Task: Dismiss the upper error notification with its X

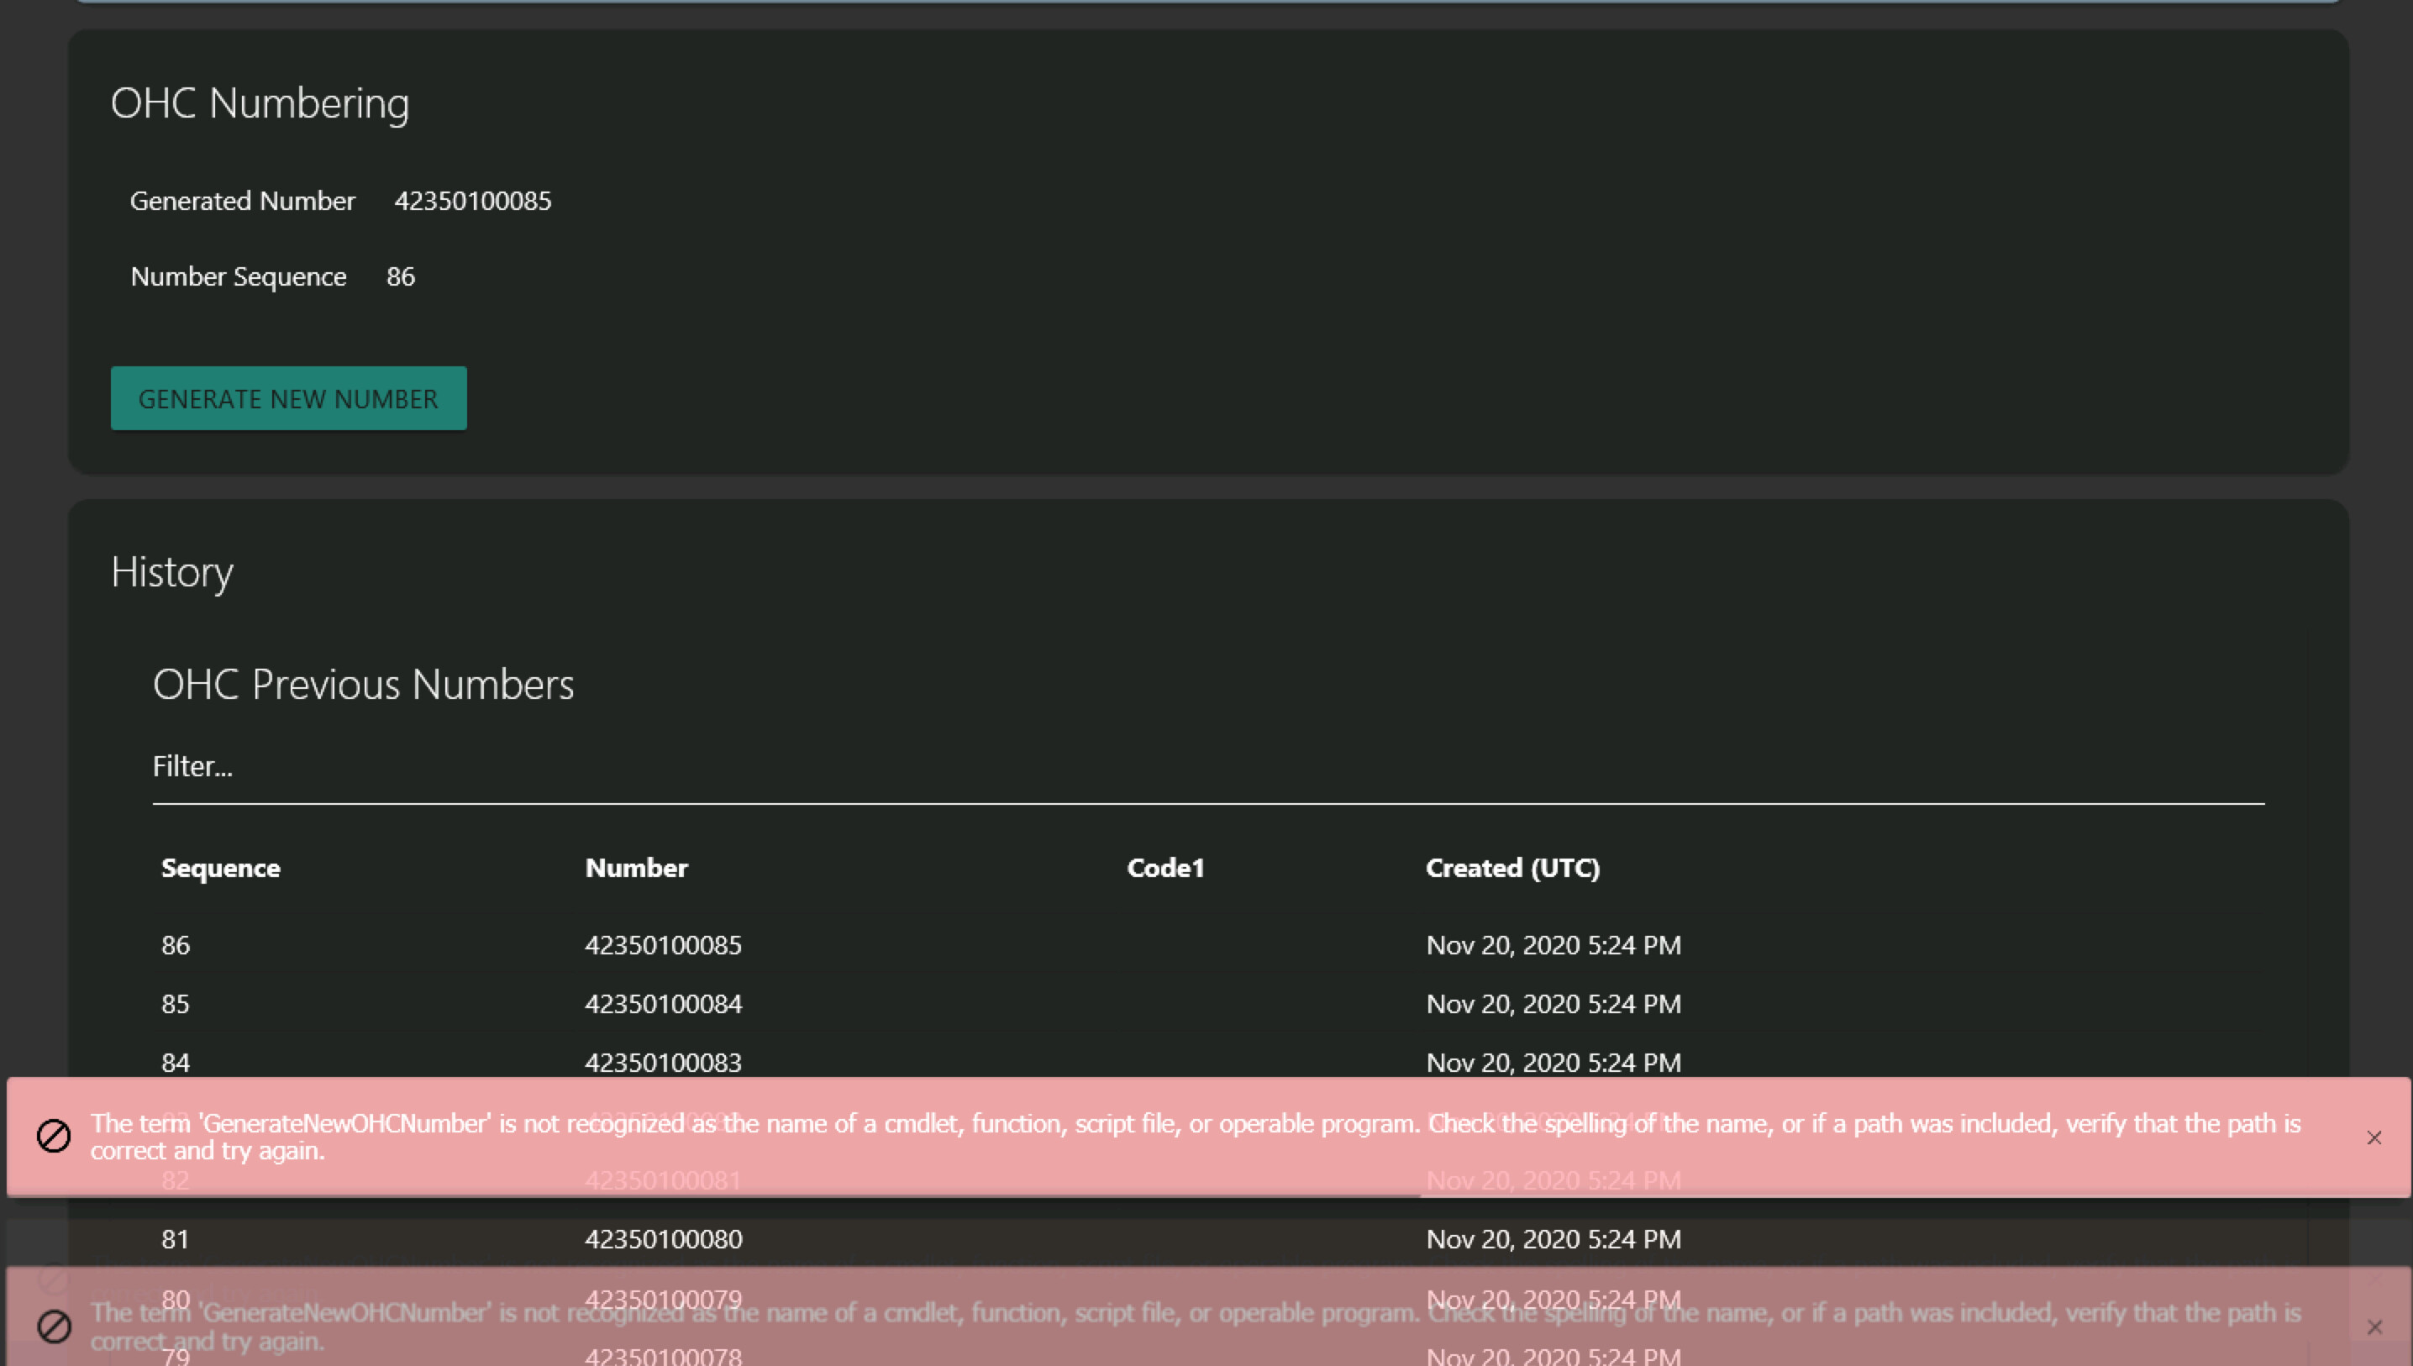Action: click(x=2374, y=1137)
